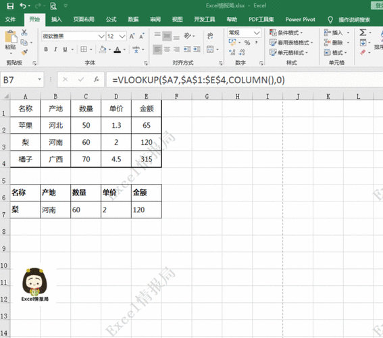Click the Copy icon
Image resolution: width=383 pixels, height=338 pixels.
tap(24, 43)
